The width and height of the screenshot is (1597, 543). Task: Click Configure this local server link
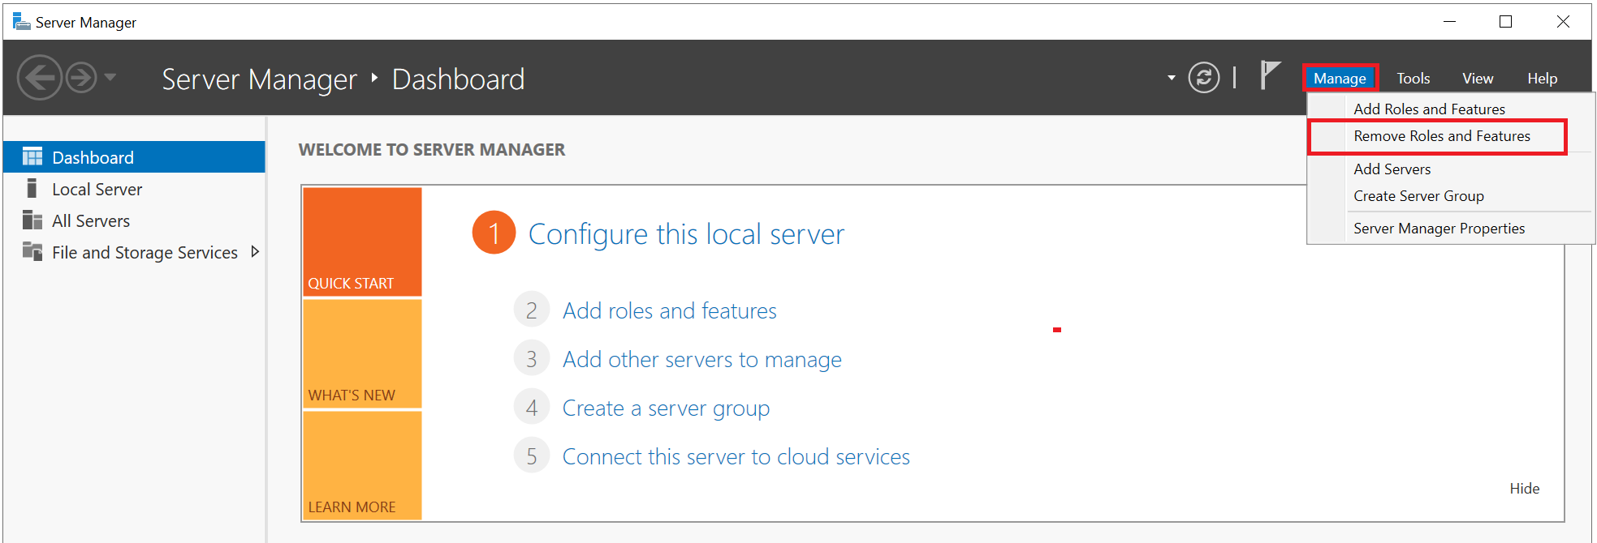click(x=686, y=233)
